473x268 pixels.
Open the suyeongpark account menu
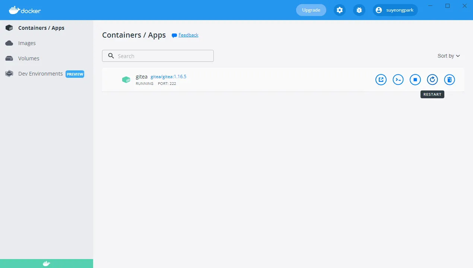click(395, 10)
